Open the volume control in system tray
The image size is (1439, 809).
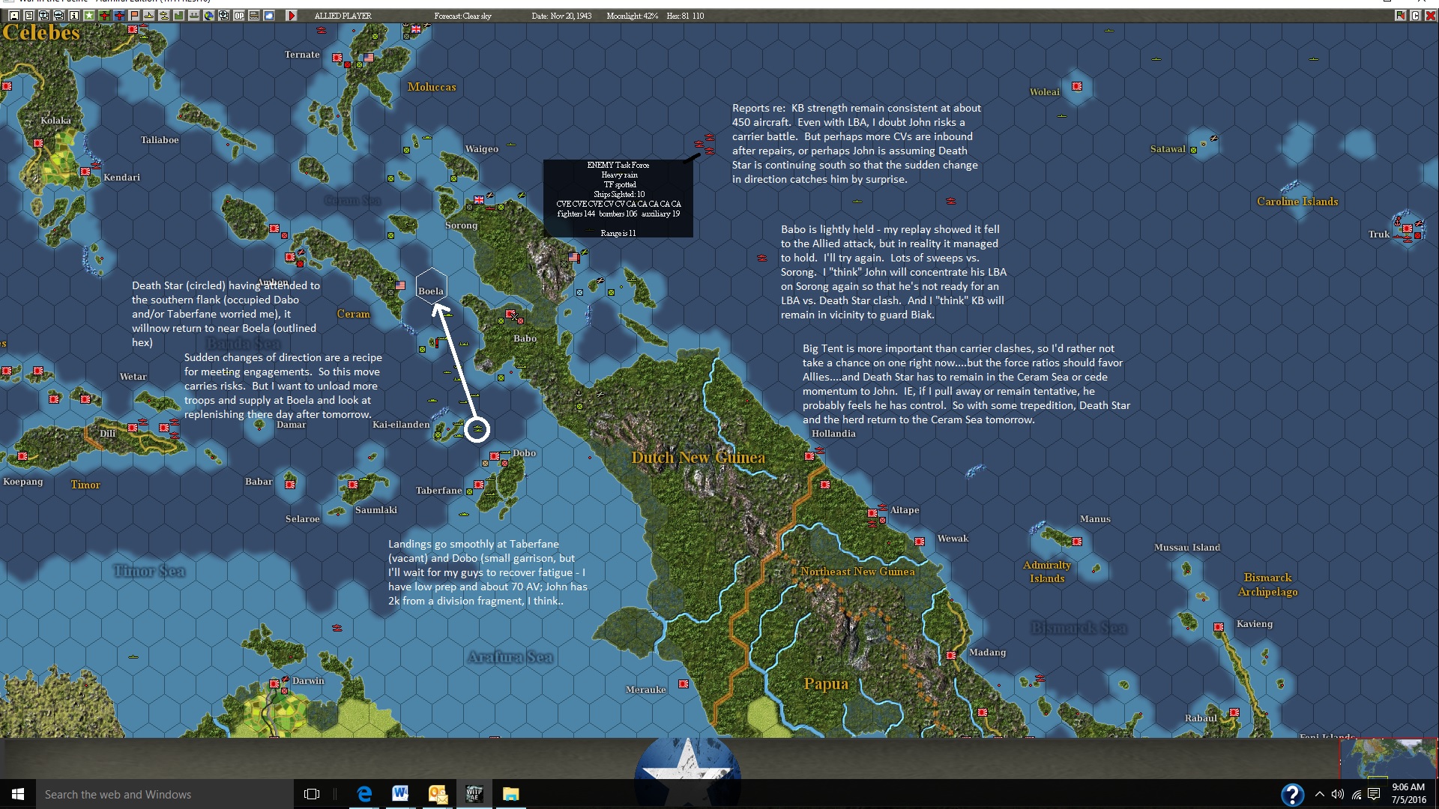pyautogui.click(x=1338, y=794)
